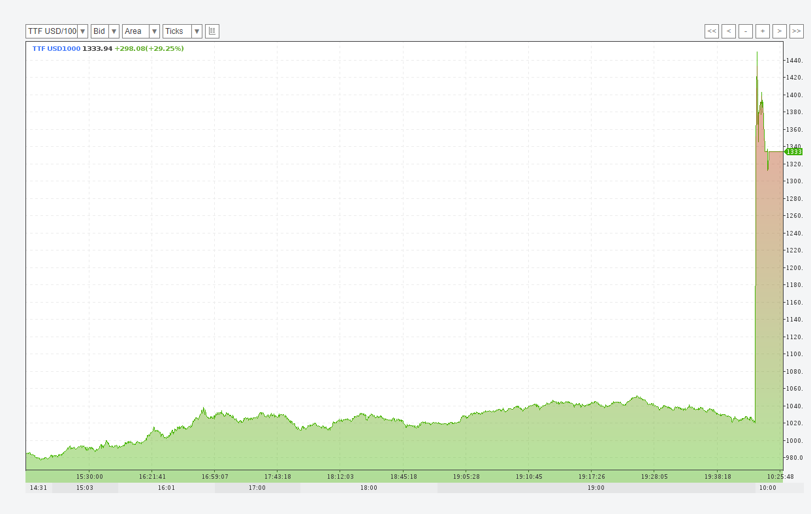Viewport: 811px width, 514px height.
Task: Click the 18:00 section of timeline bar
Action: click(x=369, y=488)
